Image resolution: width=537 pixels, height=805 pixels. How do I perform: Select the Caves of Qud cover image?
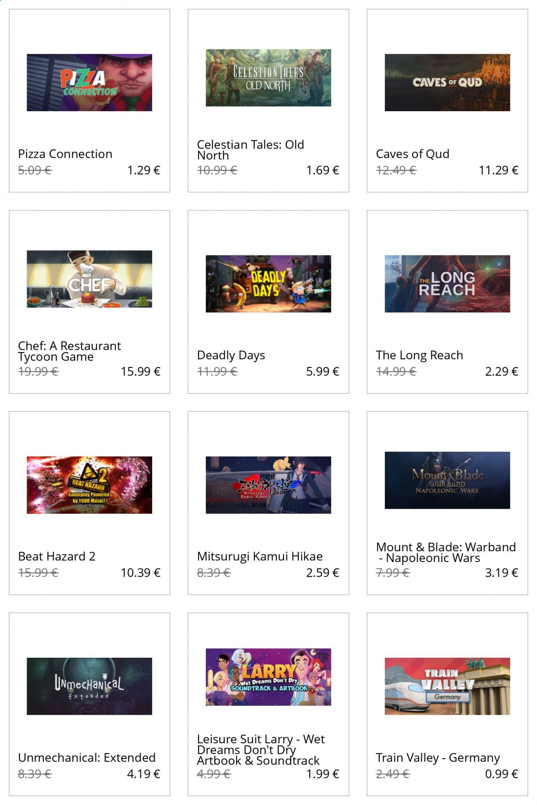coord(447,82)
